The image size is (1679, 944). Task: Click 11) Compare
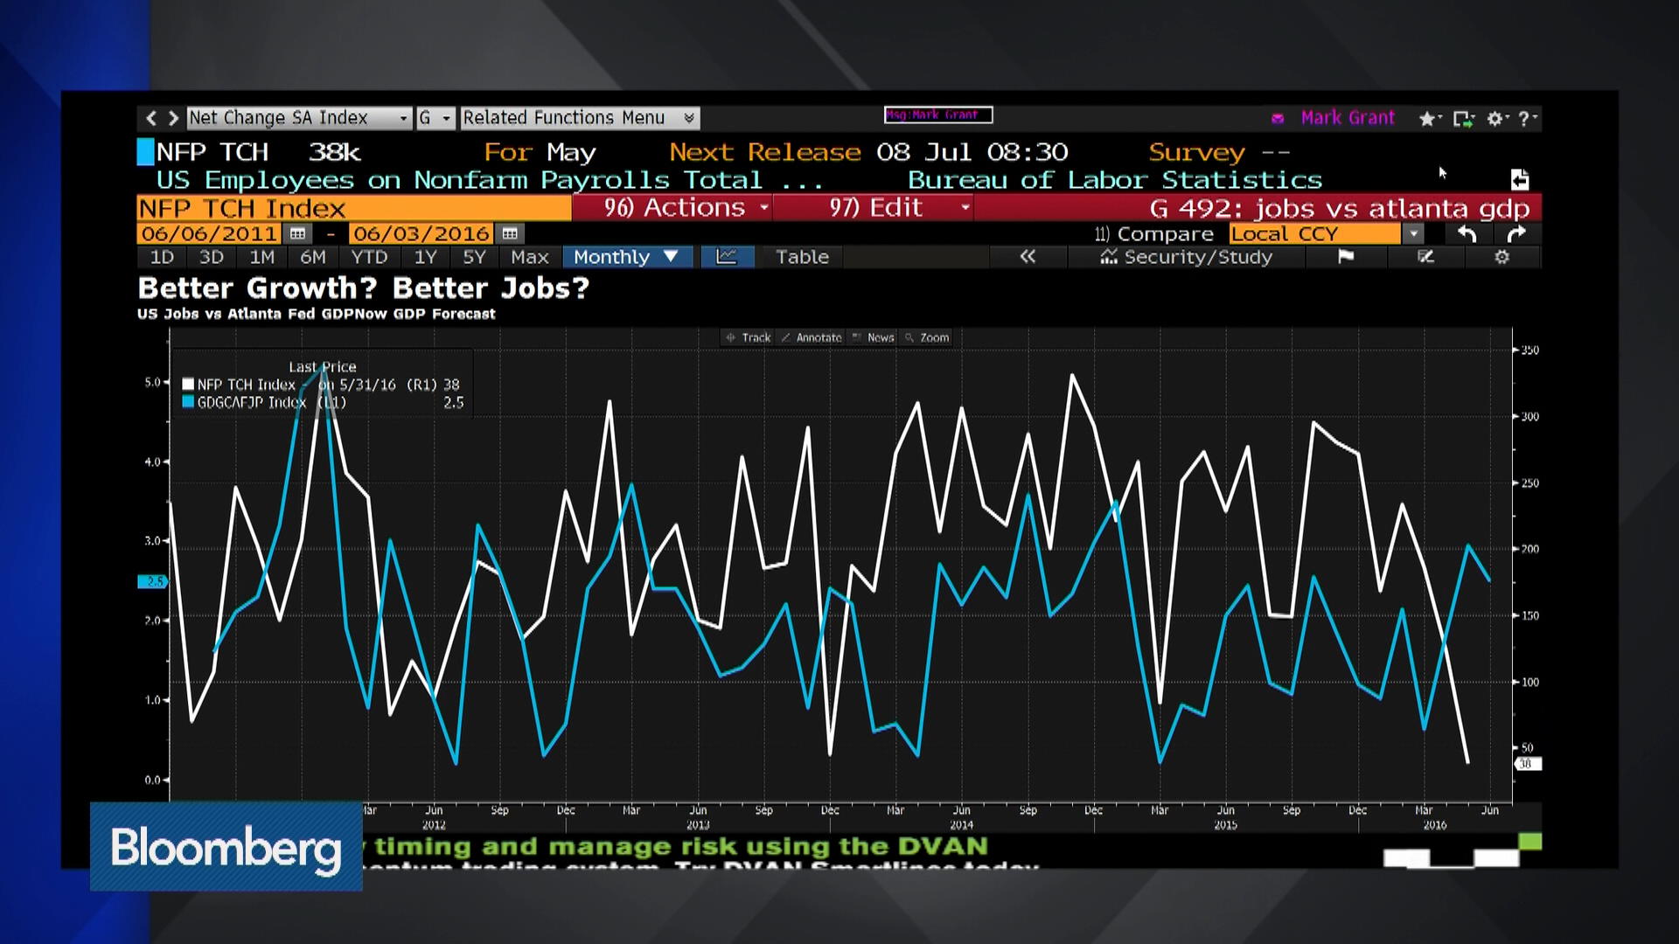click(x=1154, y=233)
